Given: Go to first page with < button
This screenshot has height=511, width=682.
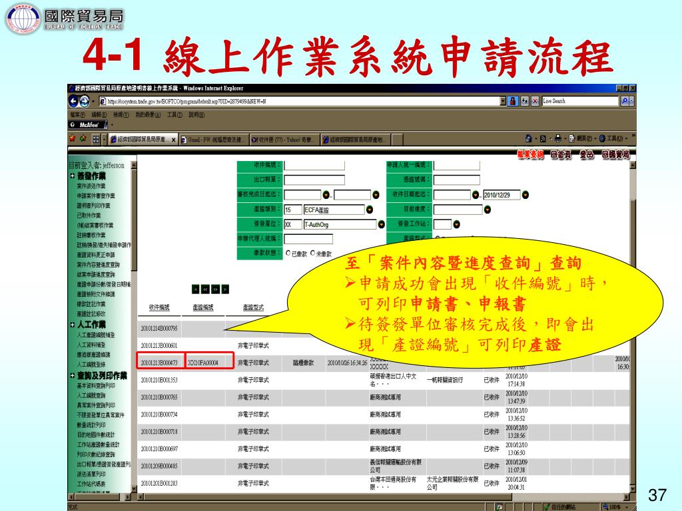Looking at the screenshot, I should 196,289.
